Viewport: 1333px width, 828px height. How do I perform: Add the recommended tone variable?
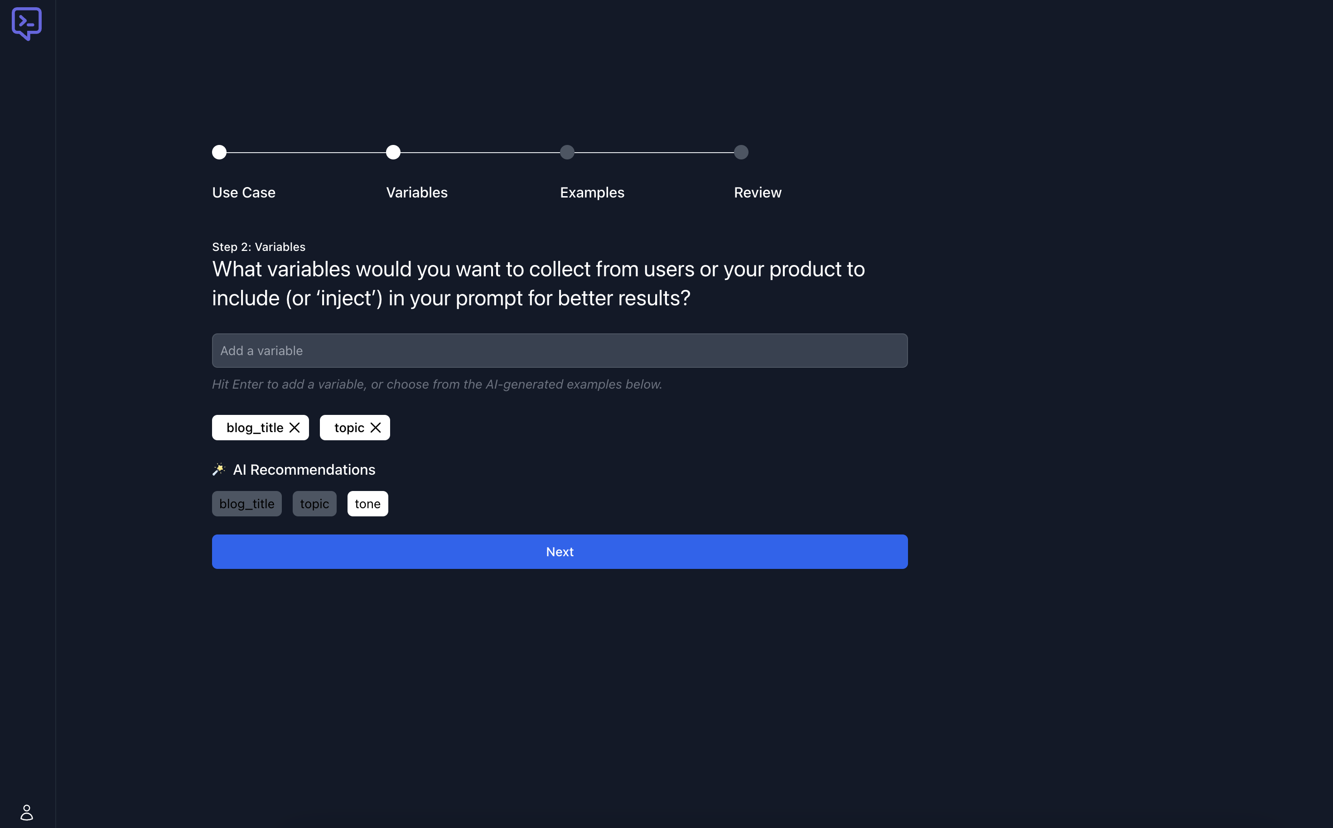(367, 504)
